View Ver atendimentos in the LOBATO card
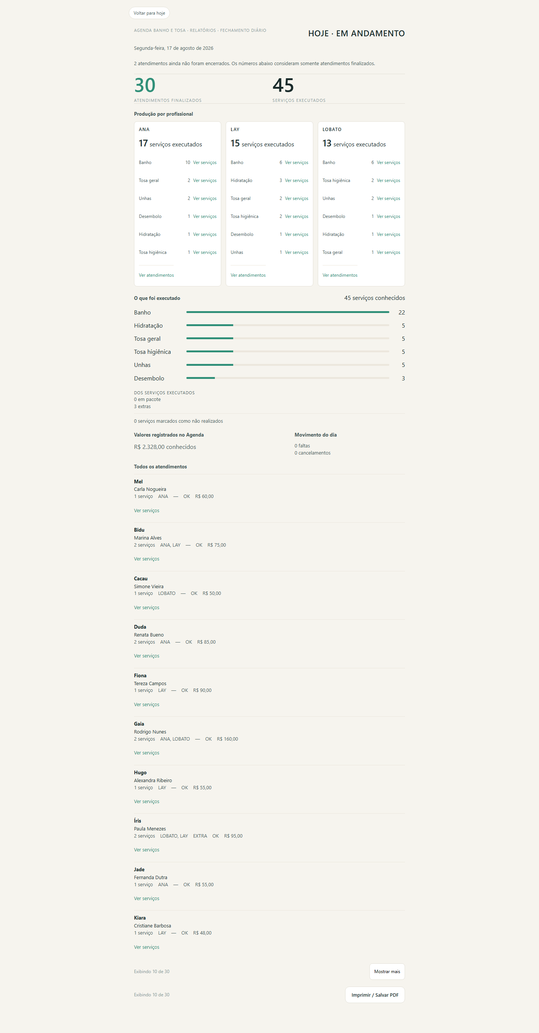539x1033 pixels. tap(340, 275)
